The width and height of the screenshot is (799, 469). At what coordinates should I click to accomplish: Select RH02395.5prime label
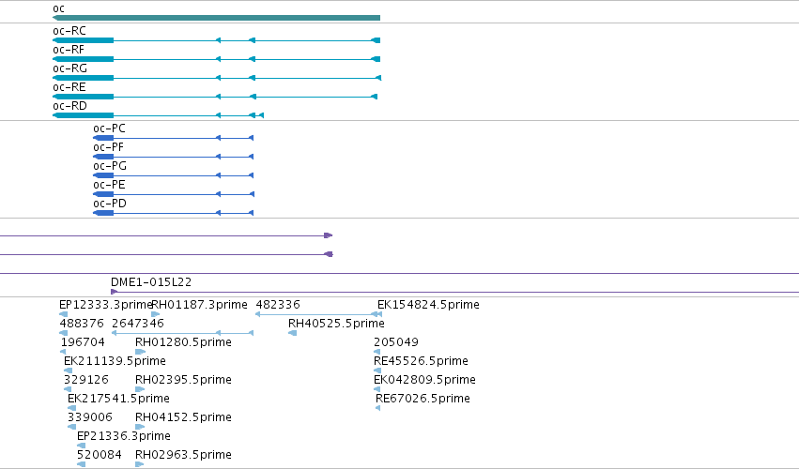pos(183,381)
